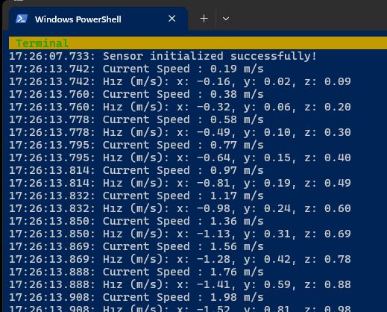387x312 pixels.
Task: Select the 'Current Speed : 0.38 m/s' line
Action: (x=136, y=94)
